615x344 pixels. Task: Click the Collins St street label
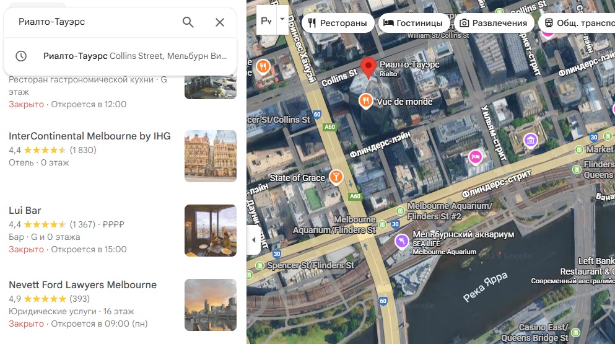click(339, 77)
